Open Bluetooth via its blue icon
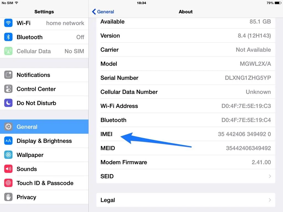This screenshot has width=283, height=212. pyautogui.click(x=8, y=37)
